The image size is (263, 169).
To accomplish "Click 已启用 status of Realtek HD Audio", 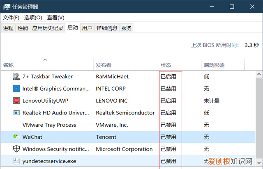I will pyautogui.click(x=168, y=113).
